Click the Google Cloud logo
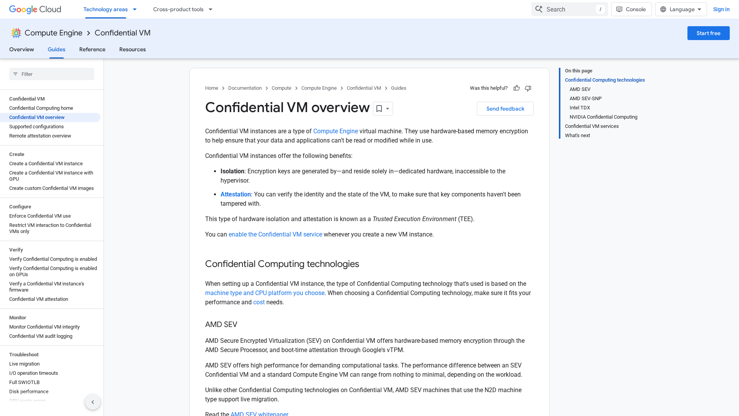This screenshot has height=416, width=739. pyautogui.click(x=35, y=9)
